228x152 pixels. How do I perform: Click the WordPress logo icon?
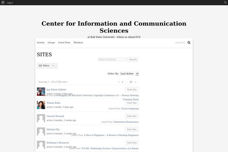(3, 3)
